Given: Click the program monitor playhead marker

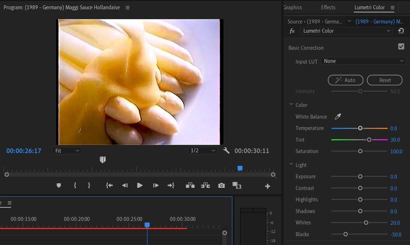Looking at the screenshot, I should 240,168.
